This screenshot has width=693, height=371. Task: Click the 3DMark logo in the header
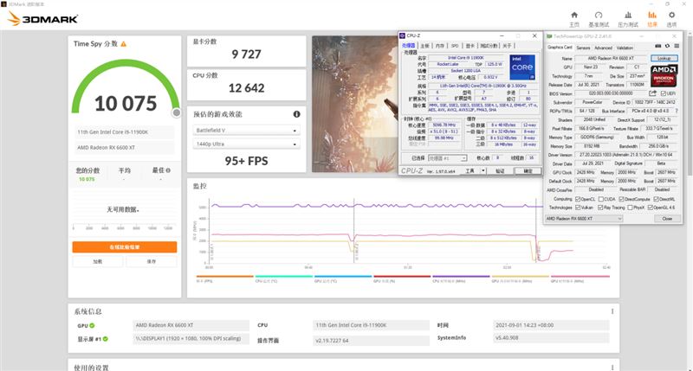[x=42, y=19]
